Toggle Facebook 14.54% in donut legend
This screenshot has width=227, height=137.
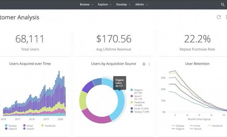click(138, 104)
